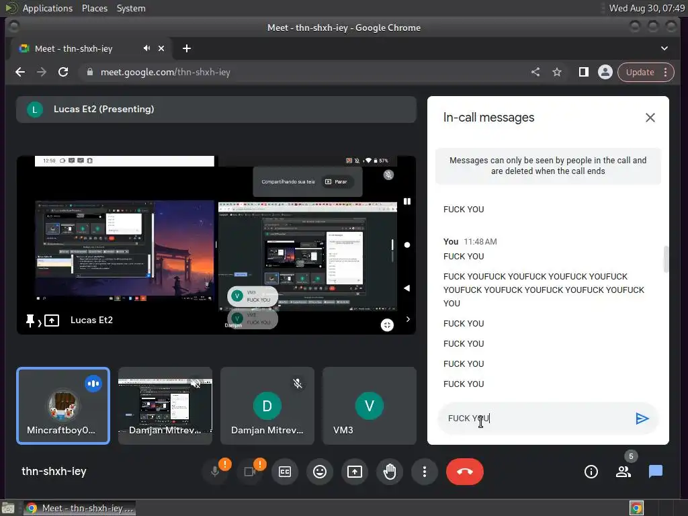The image size is (688, 516).
Task: Click the In-call messages heading
Action: [489, 118]
